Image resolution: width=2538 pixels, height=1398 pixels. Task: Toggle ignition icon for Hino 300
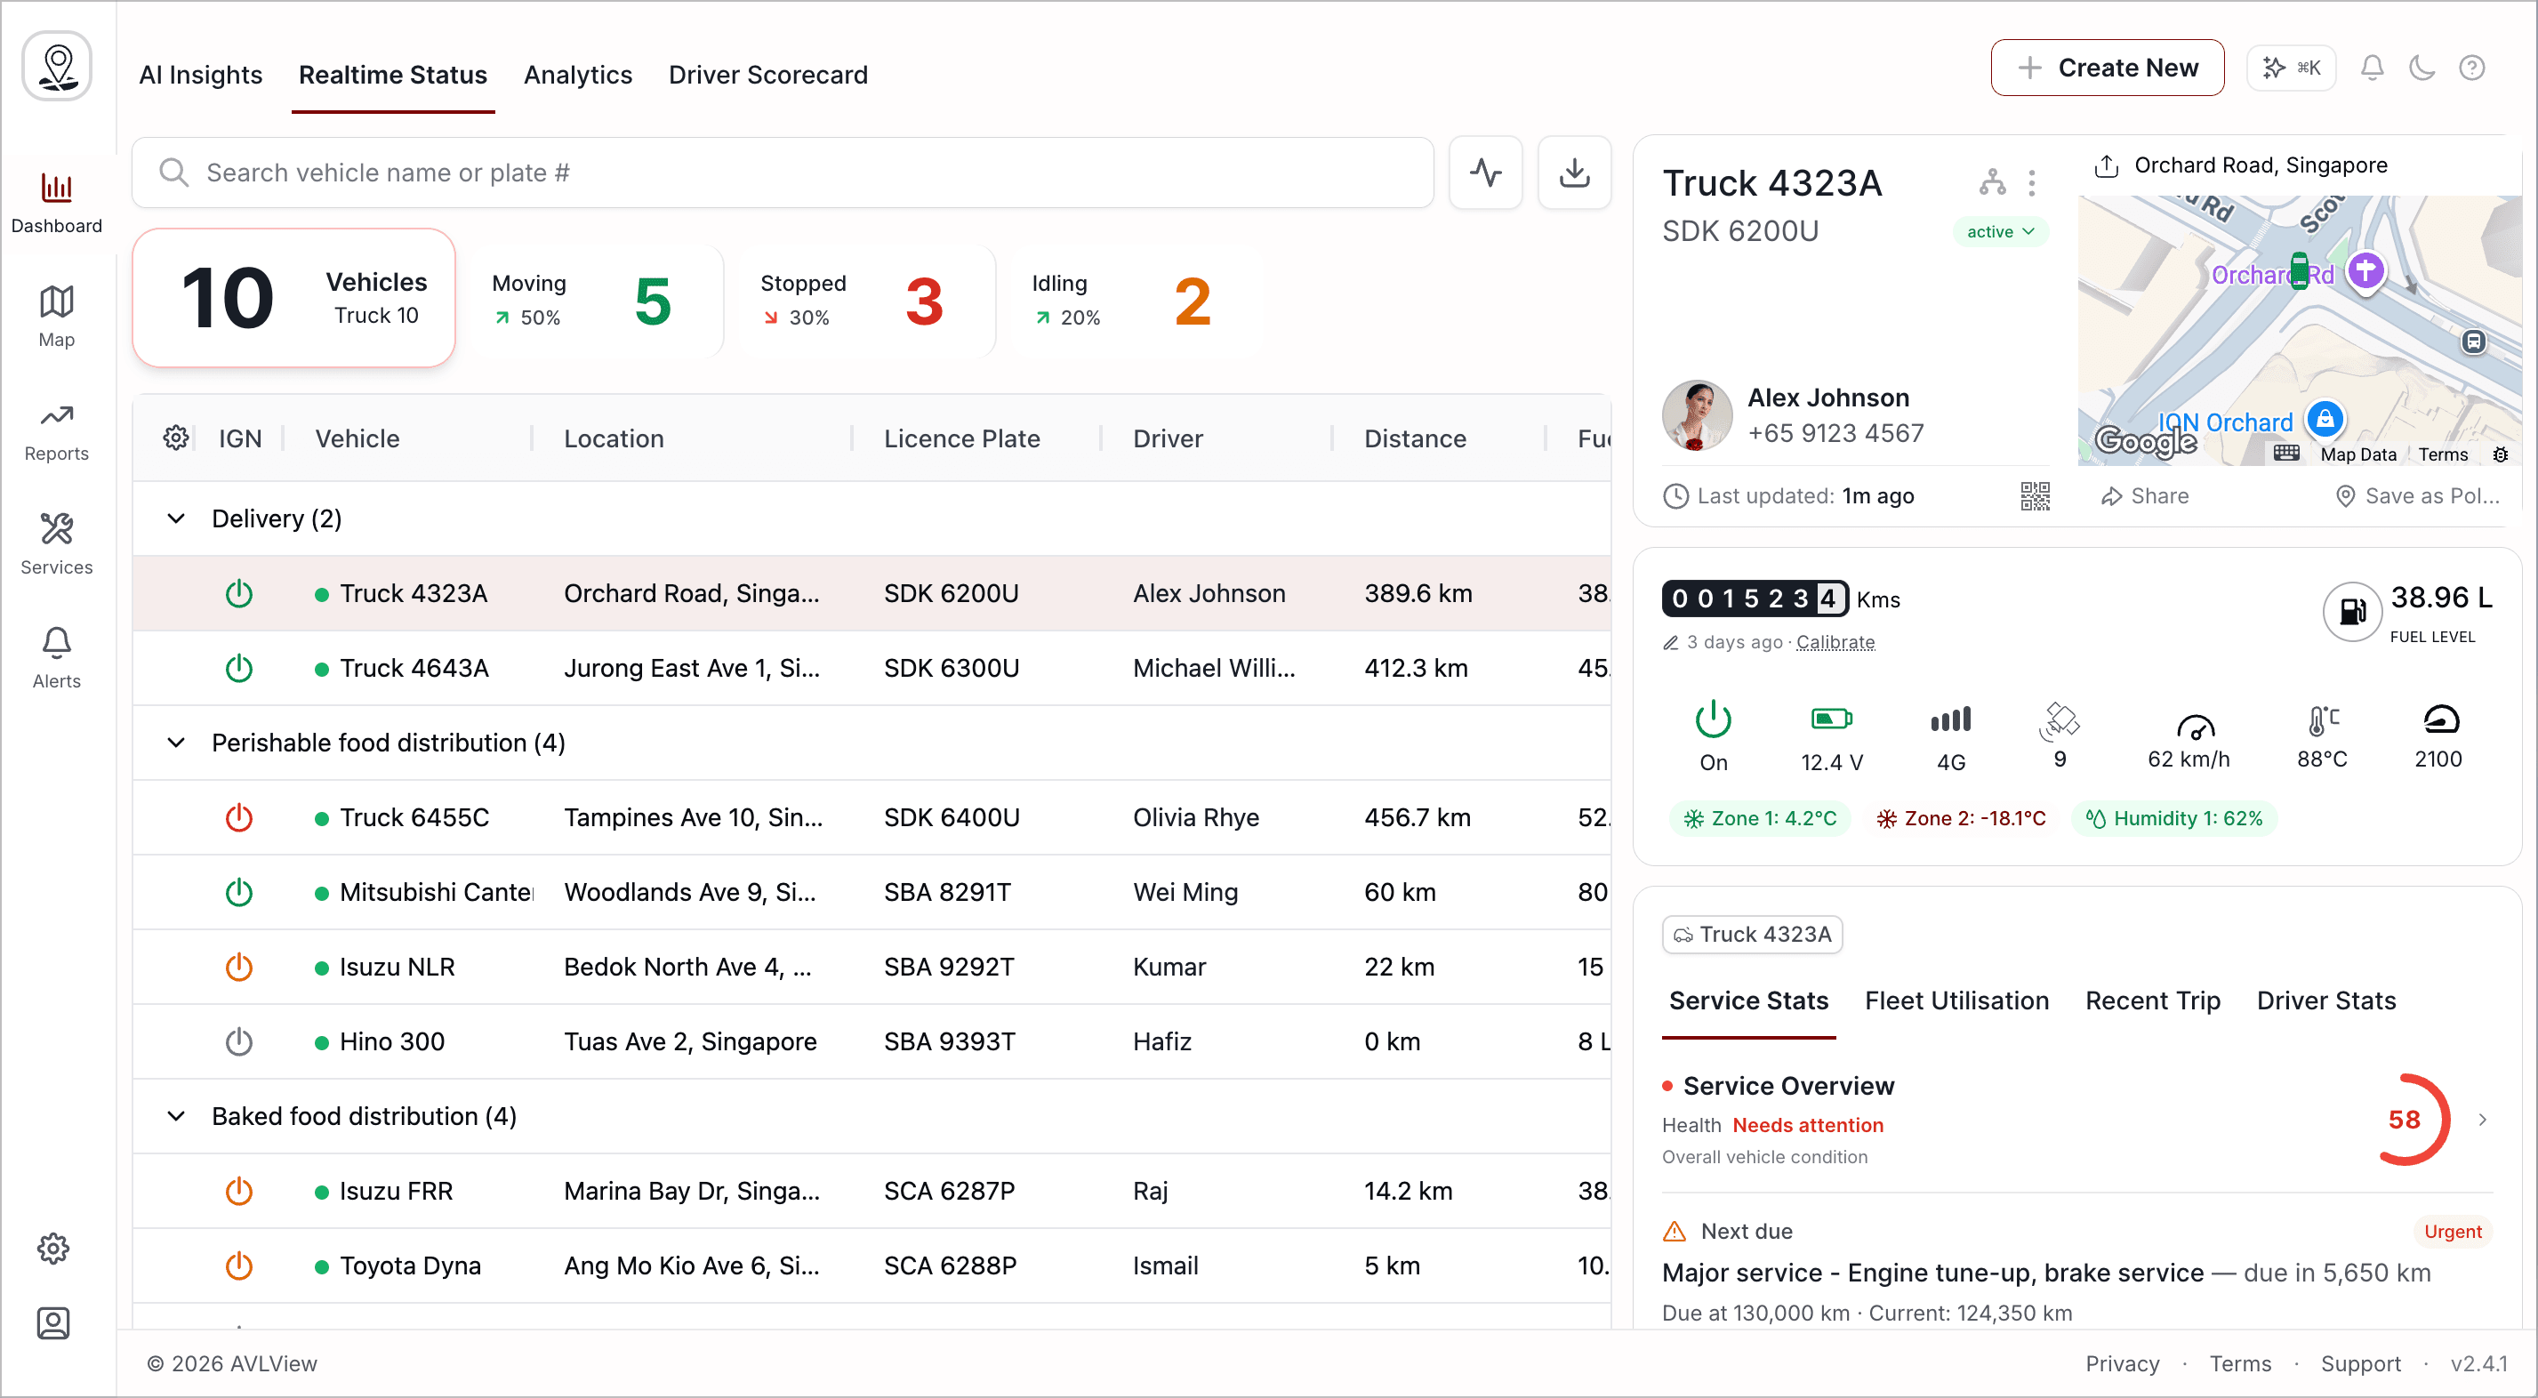coord(238,1041)
